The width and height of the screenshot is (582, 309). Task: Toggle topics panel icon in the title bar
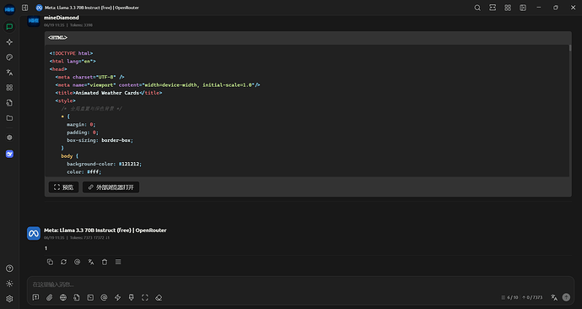(523, 8)
